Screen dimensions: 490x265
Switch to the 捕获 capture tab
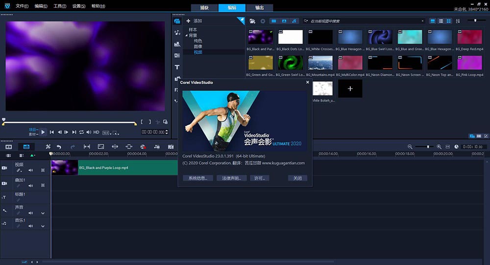[204, 8]
